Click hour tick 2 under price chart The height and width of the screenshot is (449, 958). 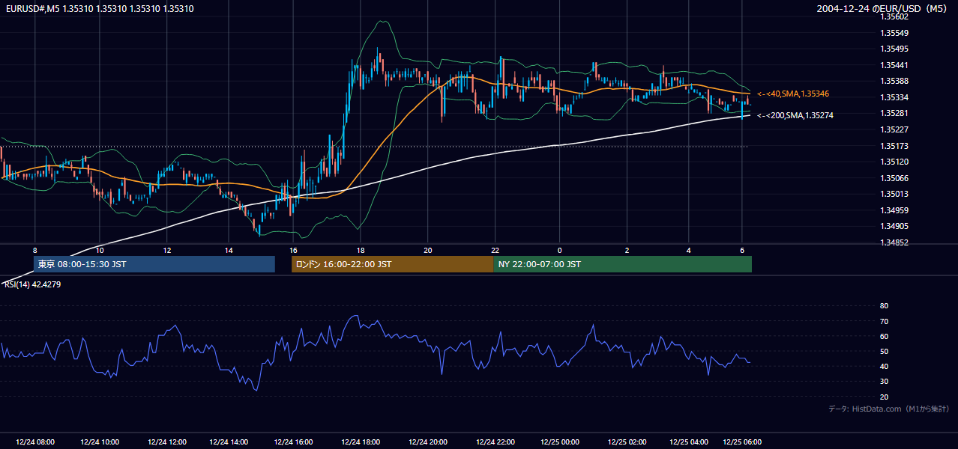627,250
